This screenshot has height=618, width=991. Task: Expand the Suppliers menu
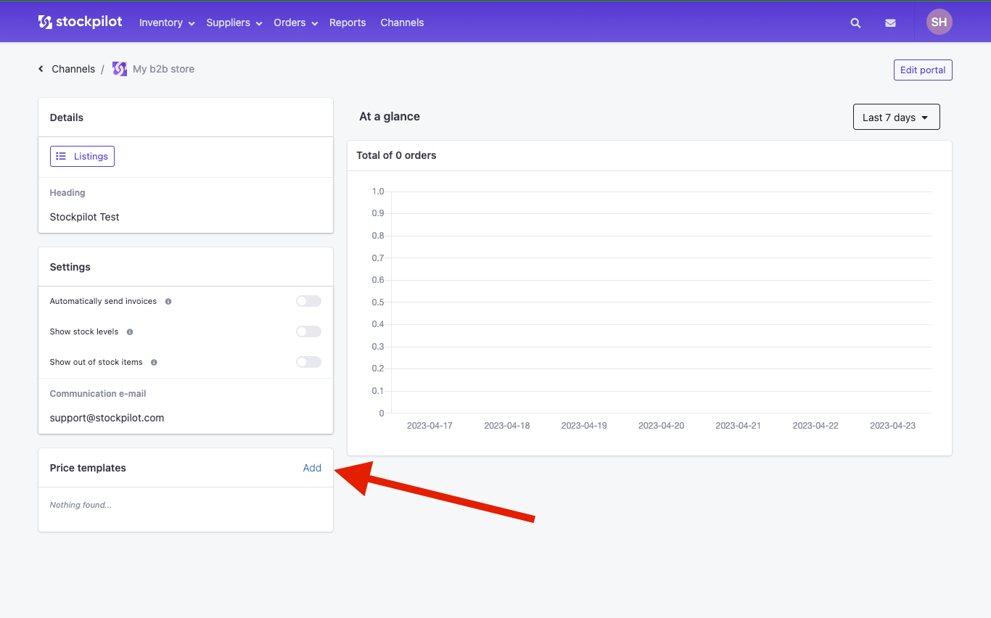coord(234,22)
